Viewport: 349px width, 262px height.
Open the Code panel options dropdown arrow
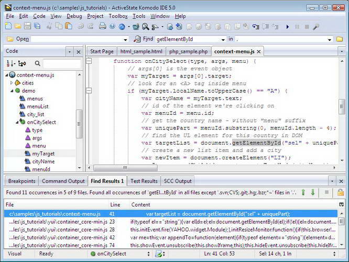pyautogui.click(x=69, y=52)
